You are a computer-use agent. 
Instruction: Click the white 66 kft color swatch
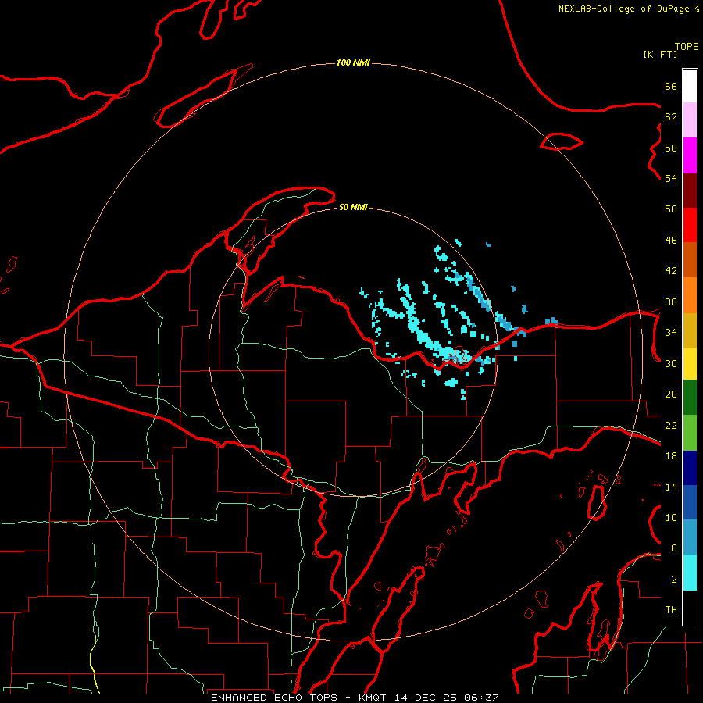point(690,86)
